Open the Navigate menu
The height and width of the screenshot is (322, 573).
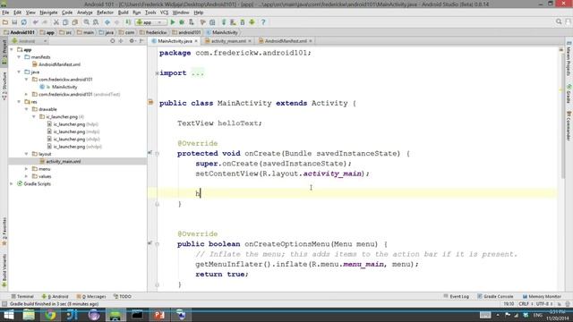click(x=48, y=13)
